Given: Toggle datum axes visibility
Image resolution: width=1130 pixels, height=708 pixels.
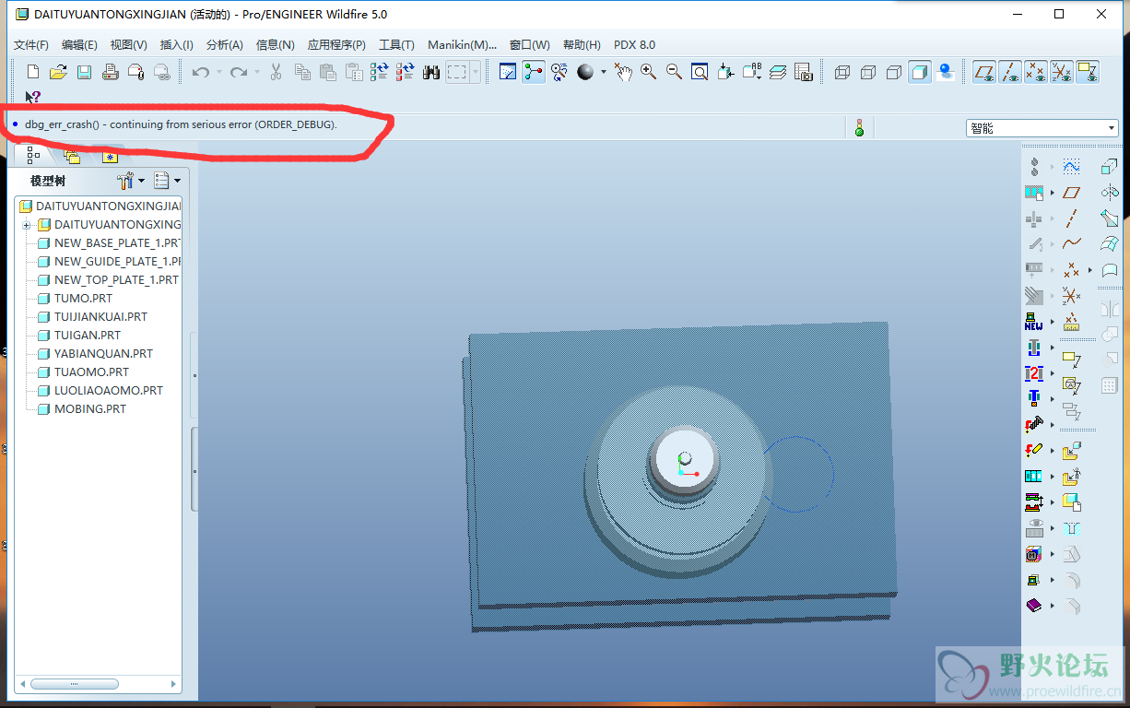Looking at the screenshot, I should (1011, 72).
